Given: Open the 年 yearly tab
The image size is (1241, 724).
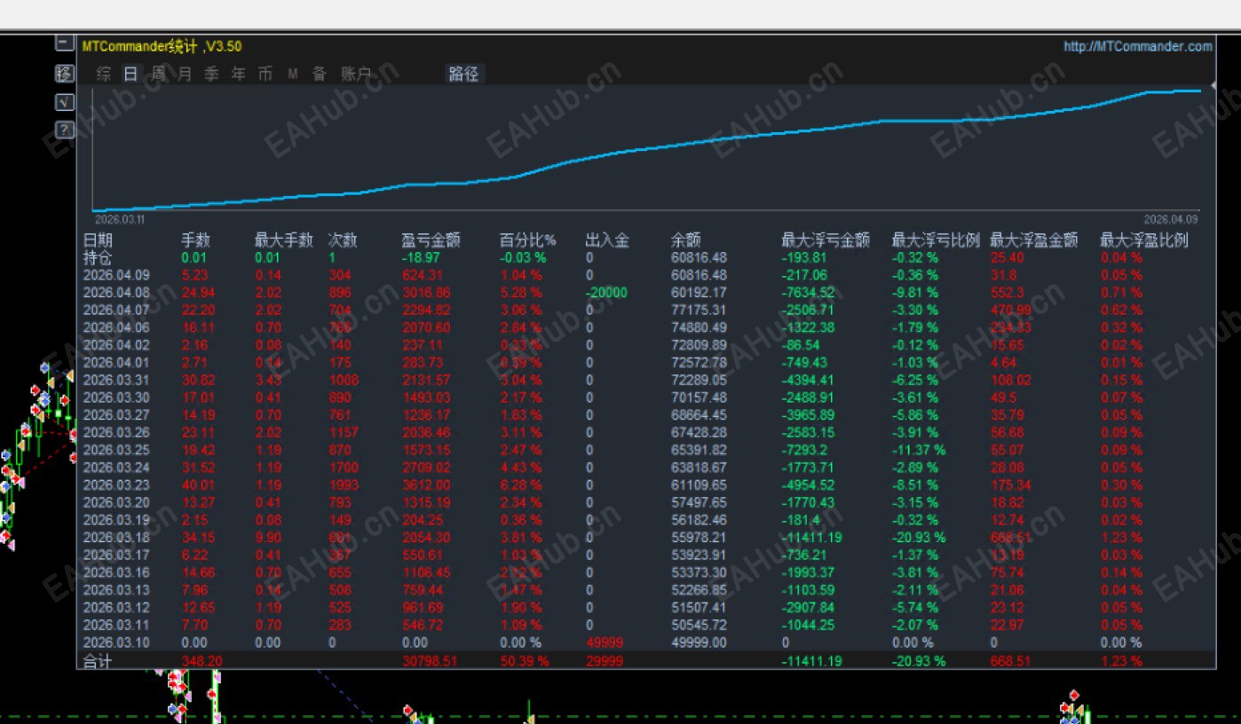Looking at the screenshot, I should pyautogui.click(x=238, y=75).
